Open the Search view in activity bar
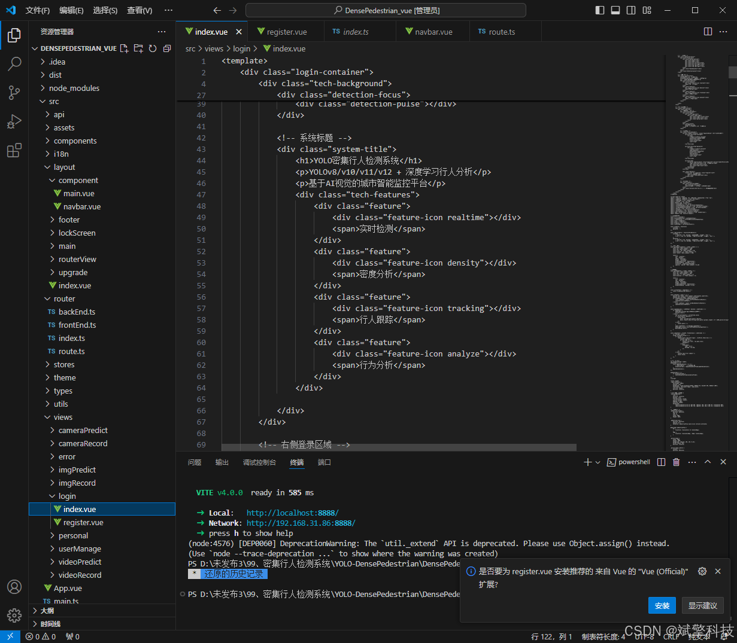Screen dimensions: 737x643 tap(14, 64)
